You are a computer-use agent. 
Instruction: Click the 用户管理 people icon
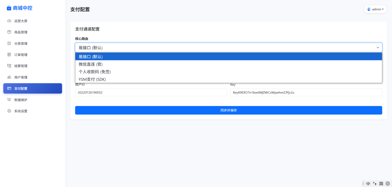point(9,77)
